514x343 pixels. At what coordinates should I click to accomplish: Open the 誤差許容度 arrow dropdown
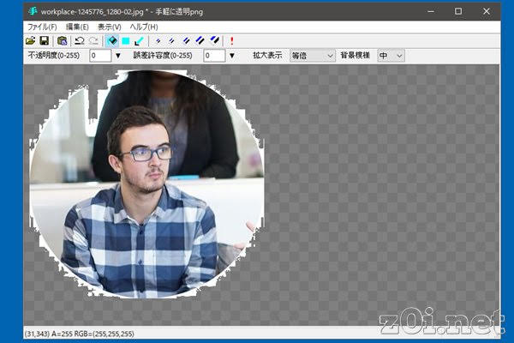pyautogui.click(x=232, y=56)
